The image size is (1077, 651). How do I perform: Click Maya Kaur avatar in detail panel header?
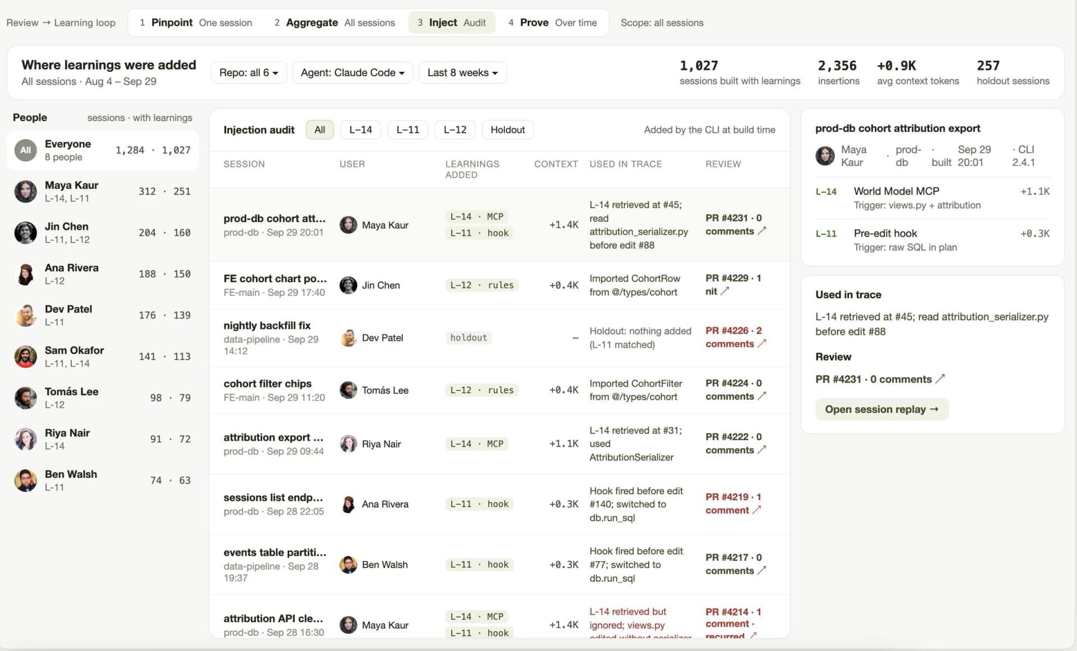tap(825, 156)
